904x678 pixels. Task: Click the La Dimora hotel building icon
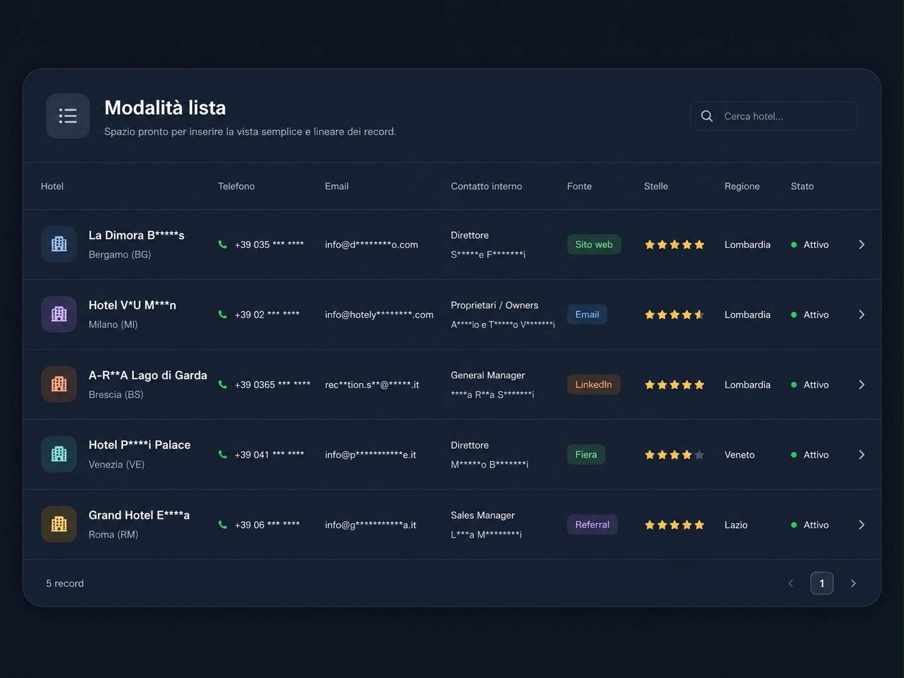click(x=59, y=244)
